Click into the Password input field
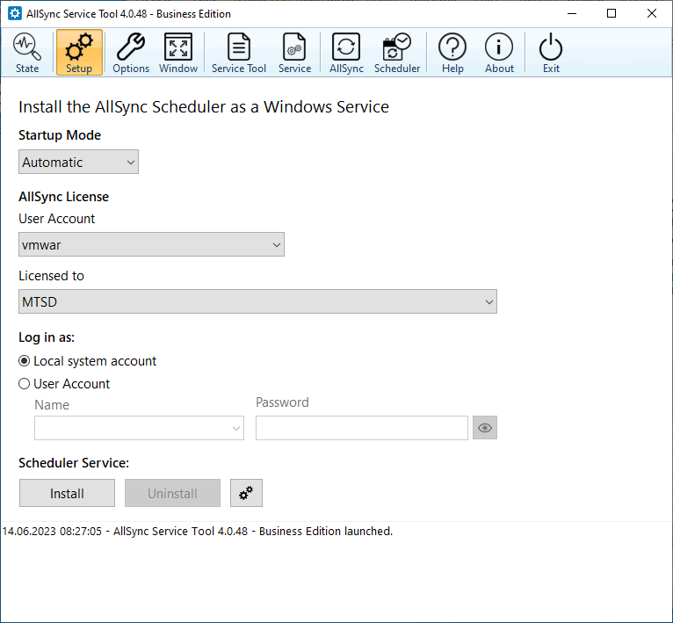 361,428
